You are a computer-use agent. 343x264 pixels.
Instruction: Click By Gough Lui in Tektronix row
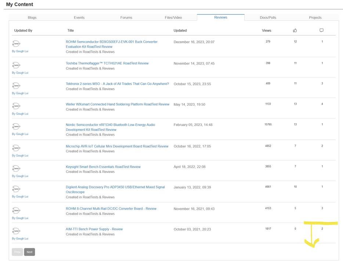[20, 93]
